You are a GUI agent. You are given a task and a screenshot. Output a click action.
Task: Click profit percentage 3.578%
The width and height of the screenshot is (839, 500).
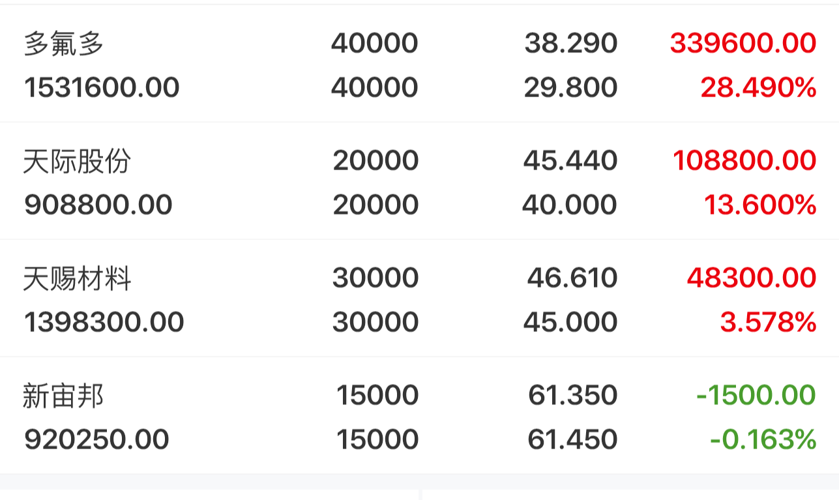(767, 322)
